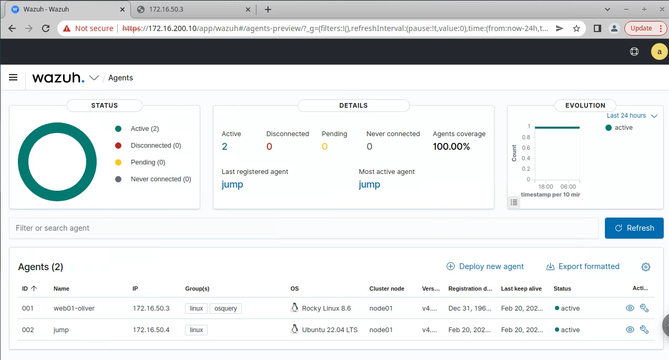Image resolution: width=669 pixels, height=360 pixels.
Task: Open the table columns settings gear
Action: pyautogui.click(x=646, y=267)
